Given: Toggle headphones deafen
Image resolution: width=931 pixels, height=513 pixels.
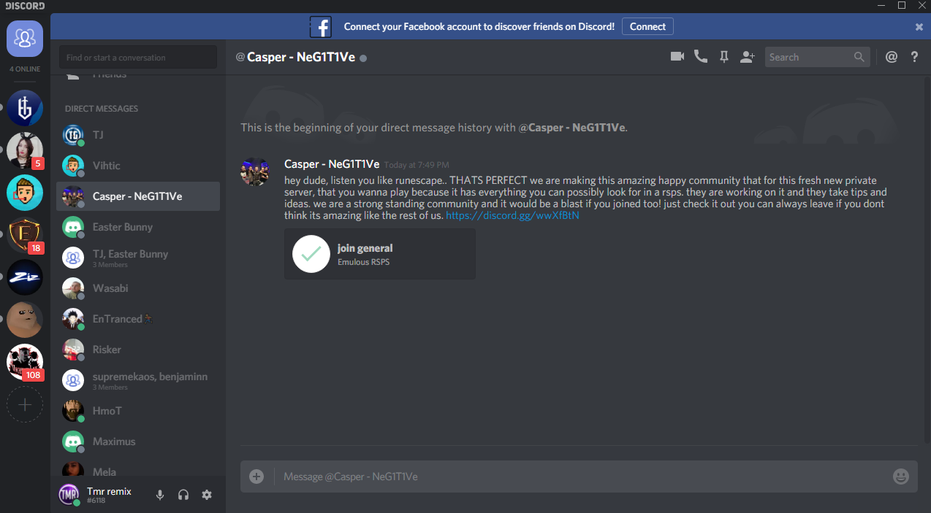Looking at the screenshot, I should point(183,495).
